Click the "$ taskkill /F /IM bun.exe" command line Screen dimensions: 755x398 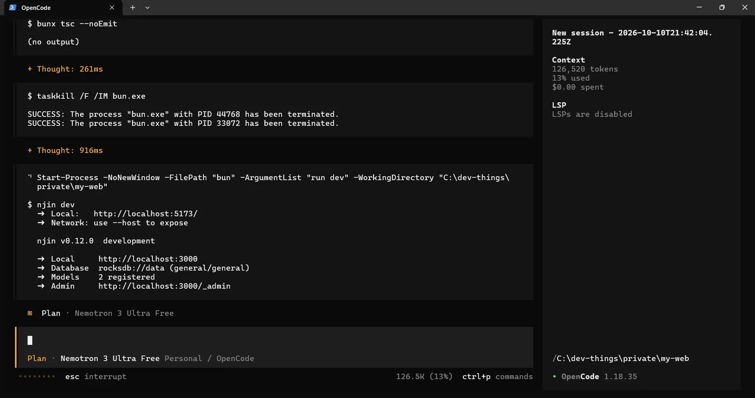coord(86,96)
